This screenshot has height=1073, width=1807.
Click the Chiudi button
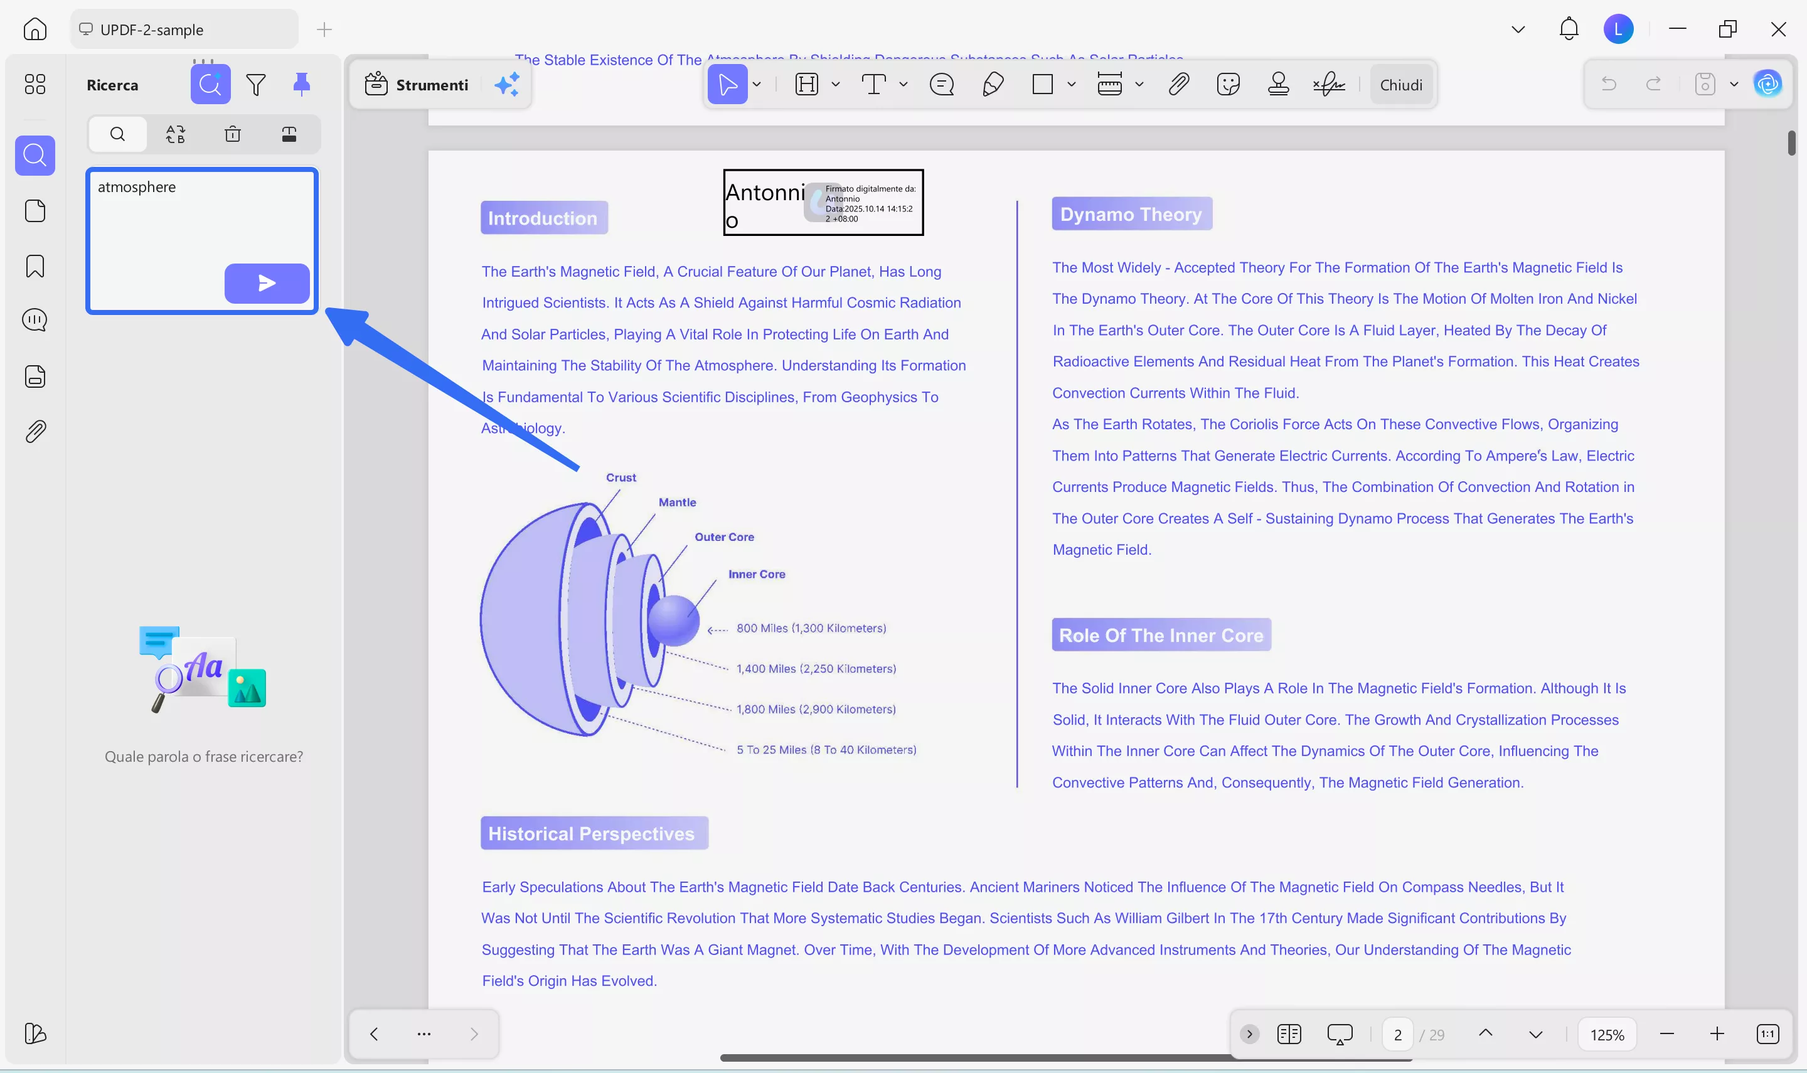tap(1401, 85)
